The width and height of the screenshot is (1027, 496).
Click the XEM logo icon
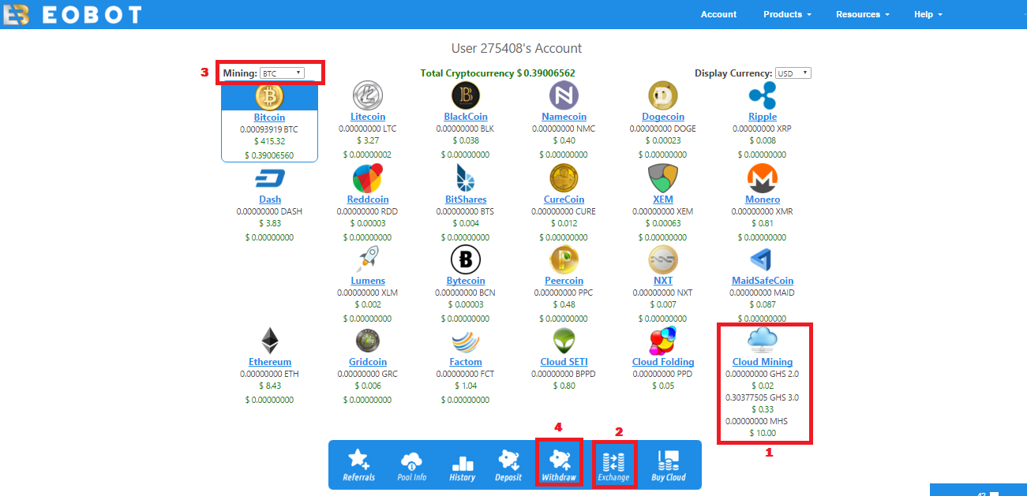[663, 178]
